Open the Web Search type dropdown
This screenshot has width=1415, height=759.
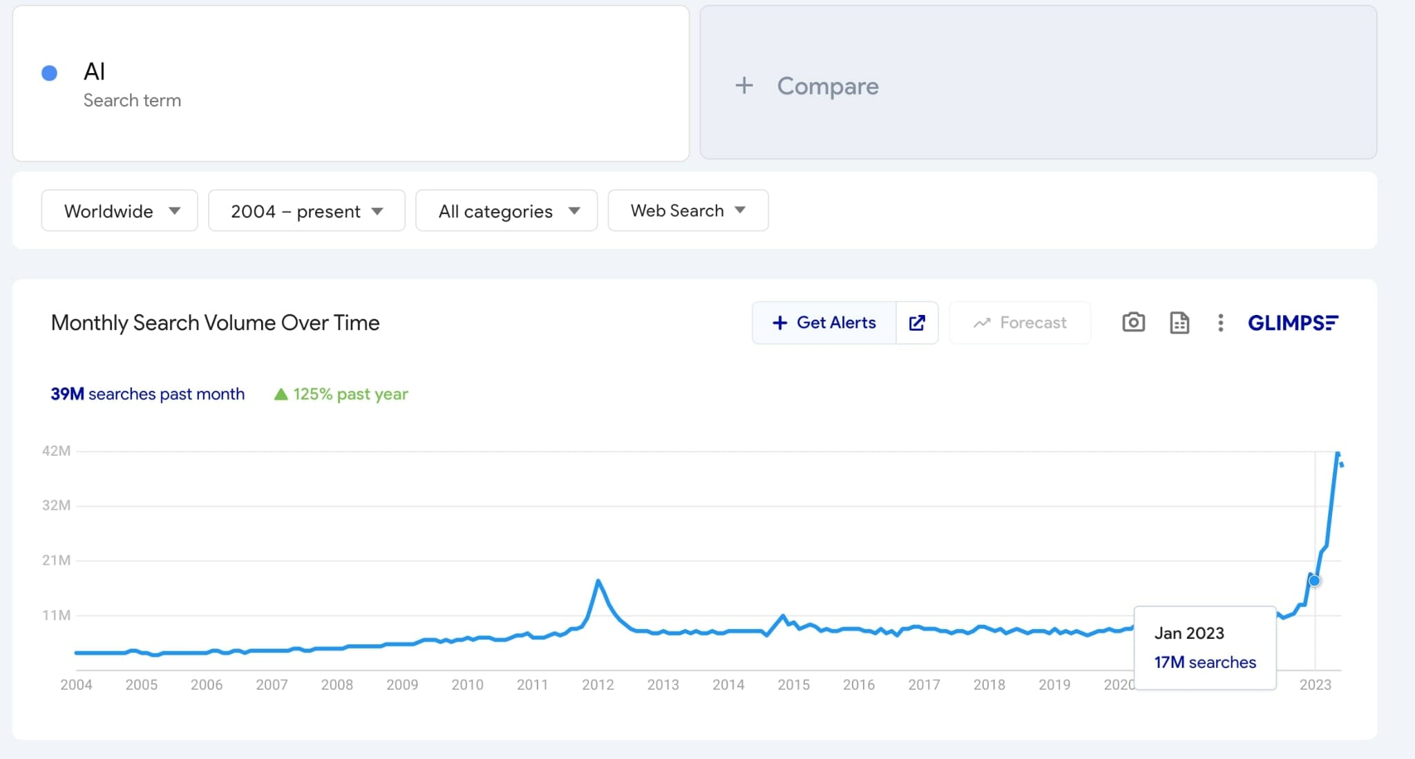coord(687,211)
